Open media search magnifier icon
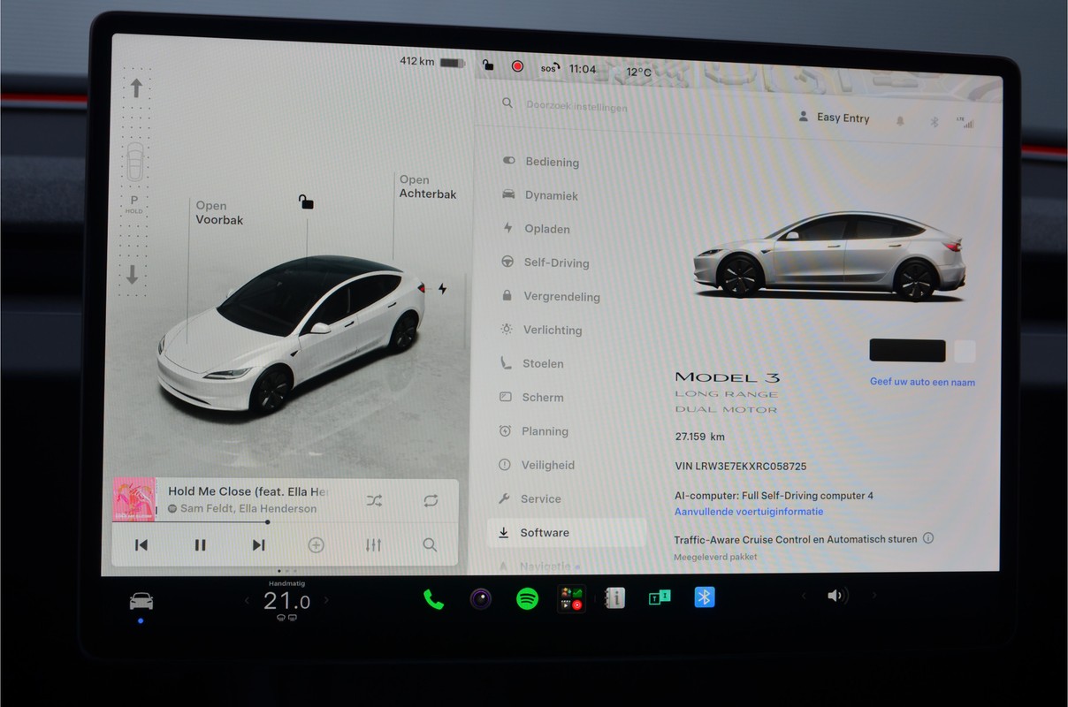Image resolution: width=1068 pixels, height=707 pixels. pyautogui.click(x=430, y=545)
